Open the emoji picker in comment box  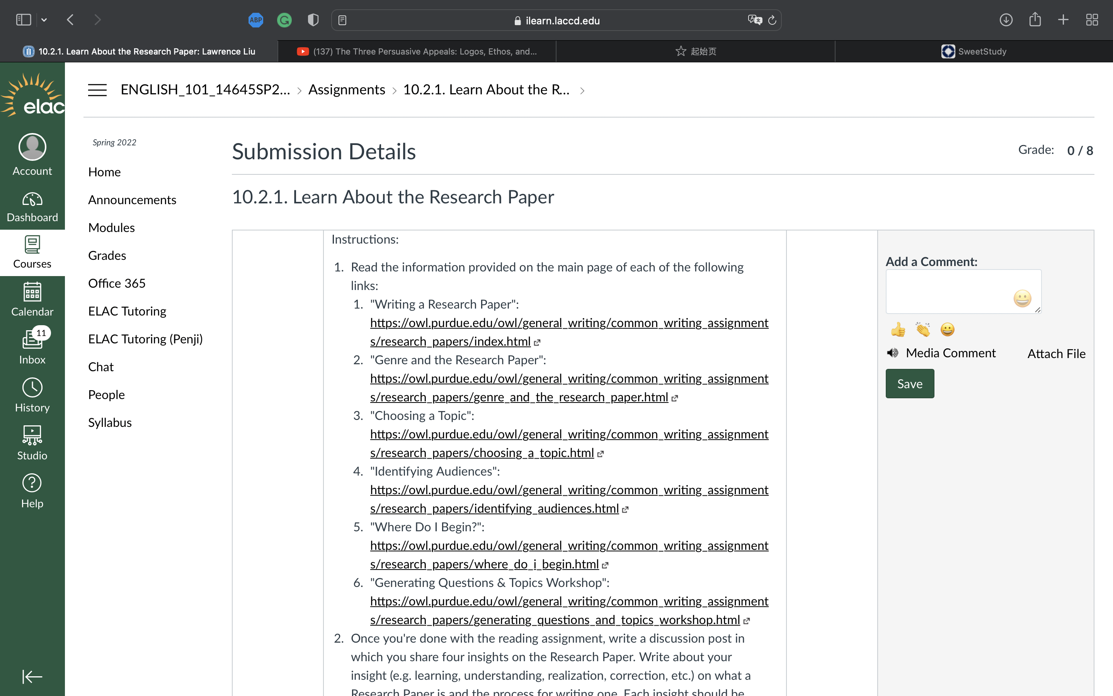(x=1022, y=299)
